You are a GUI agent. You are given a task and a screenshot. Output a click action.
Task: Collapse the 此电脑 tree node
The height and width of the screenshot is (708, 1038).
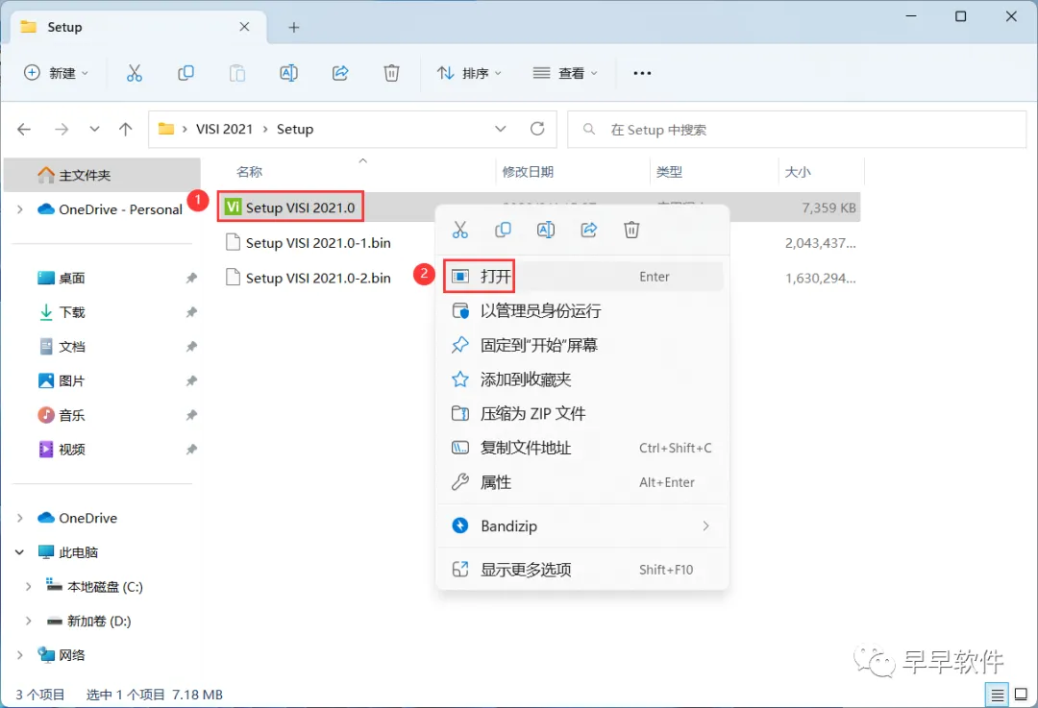coord(20,552)
